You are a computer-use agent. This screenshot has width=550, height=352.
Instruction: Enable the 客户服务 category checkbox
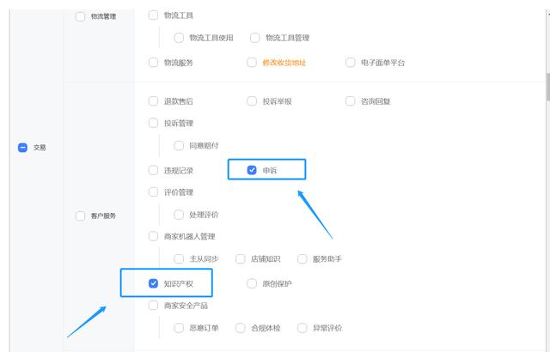coord(81,215)
